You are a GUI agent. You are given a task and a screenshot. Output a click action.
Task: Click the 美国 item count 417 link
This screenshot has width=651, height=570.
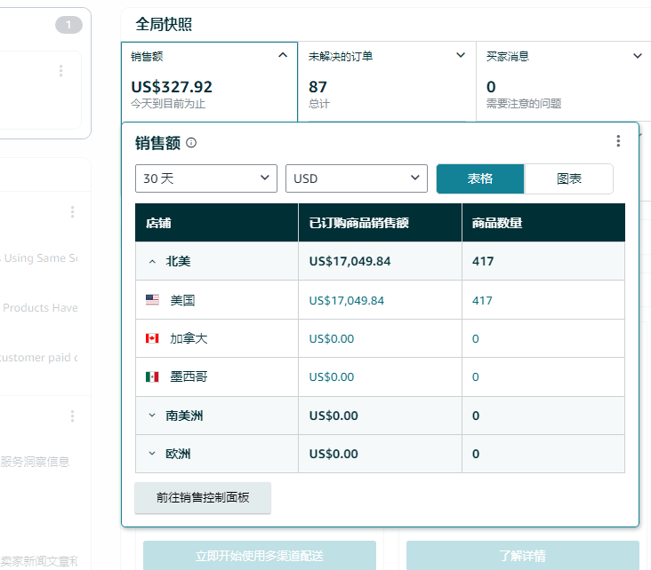pyautogui.click(x=482, y=300)
